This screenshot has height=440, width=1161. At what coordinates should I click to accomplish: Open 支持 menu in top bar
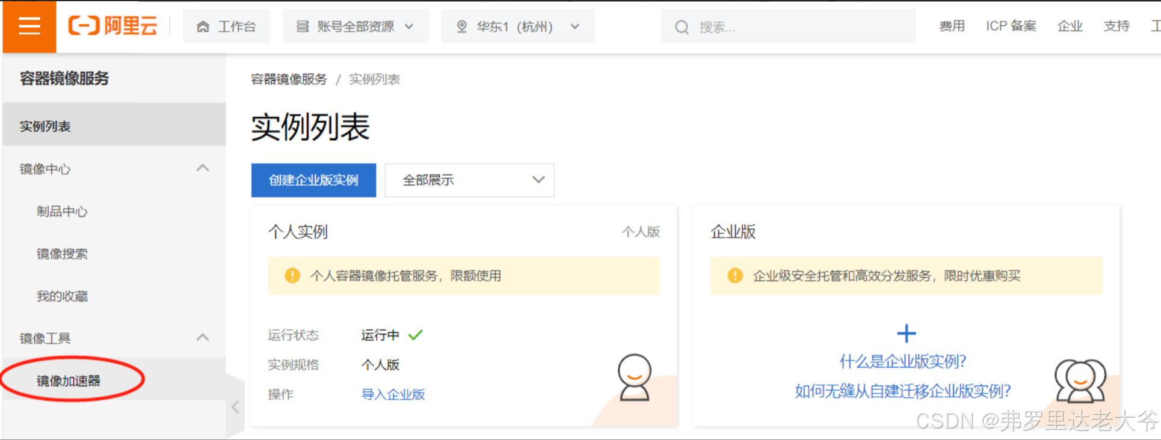[1116, 26]
